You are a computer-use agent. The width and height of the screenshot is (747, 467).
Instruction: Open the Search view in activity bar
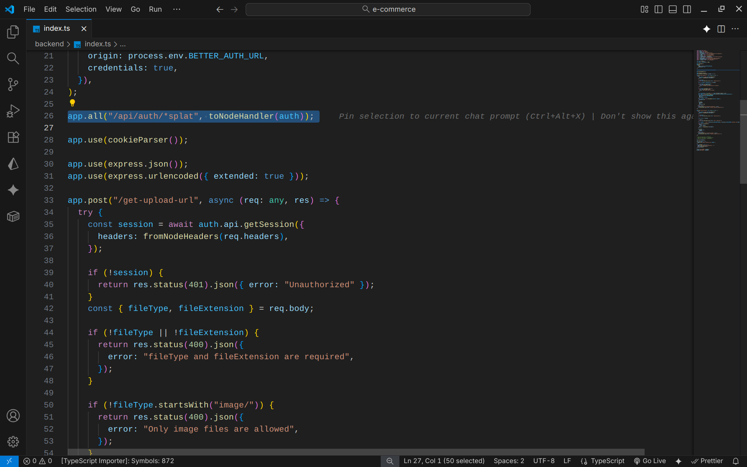point(13,58)
